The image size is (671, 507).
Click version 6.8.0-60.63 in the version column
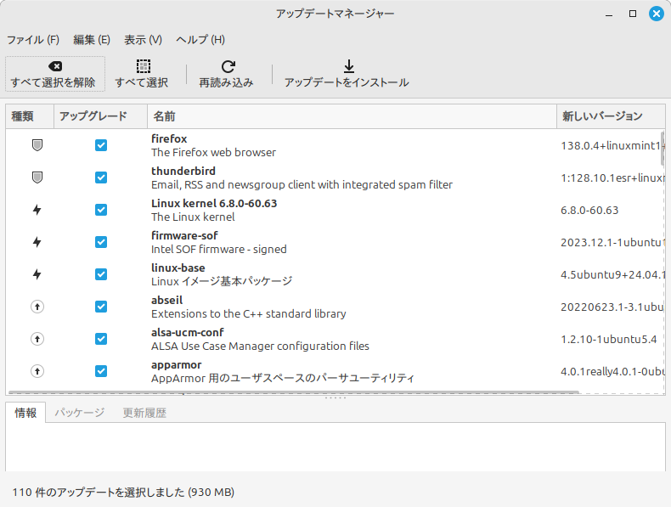tap(589, 210)
